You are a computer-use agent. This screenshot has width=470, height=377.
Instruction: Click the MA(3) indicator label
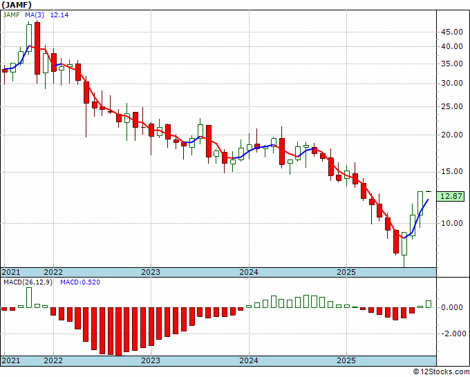click(x=35, y=15)
